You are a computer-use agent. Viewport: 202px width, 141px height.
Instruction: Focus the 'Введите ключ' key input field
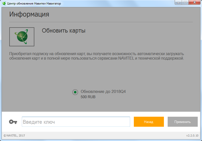[x=76, y=122]
